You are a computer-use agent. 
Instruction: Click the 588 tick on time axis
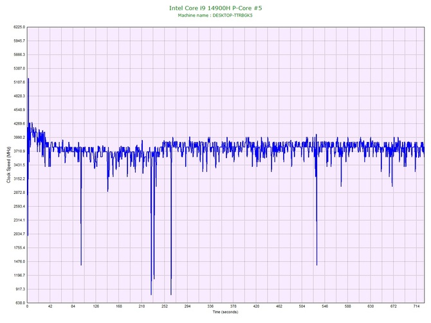pos(348,306)
